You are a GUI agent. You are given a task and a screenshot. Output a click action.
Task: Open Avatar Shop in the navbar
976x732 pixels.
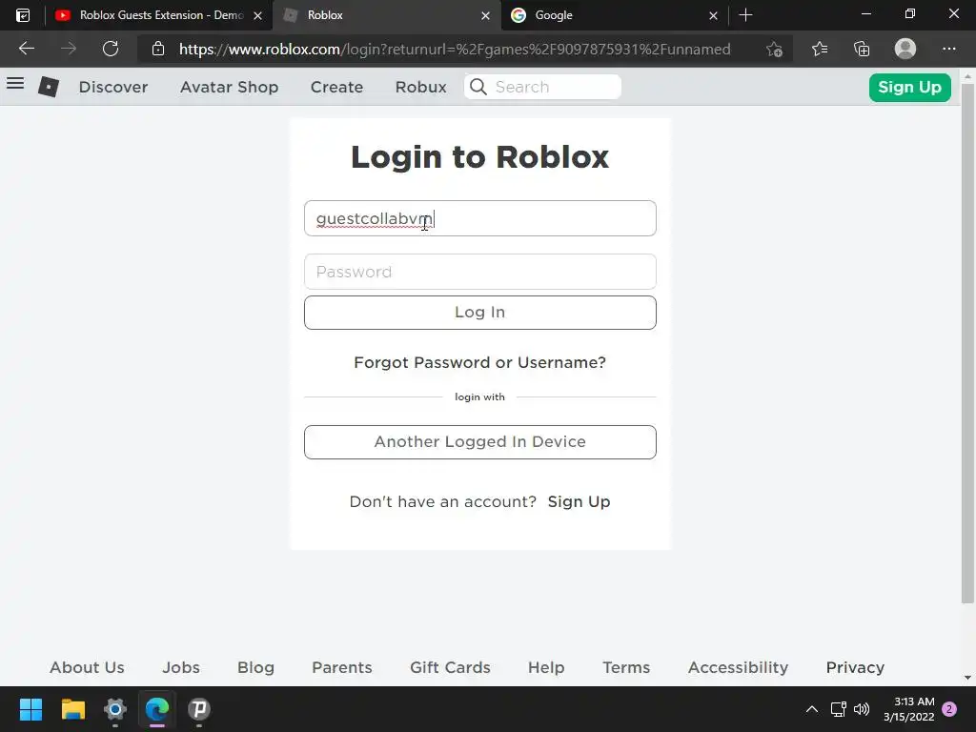coord(229,87)
